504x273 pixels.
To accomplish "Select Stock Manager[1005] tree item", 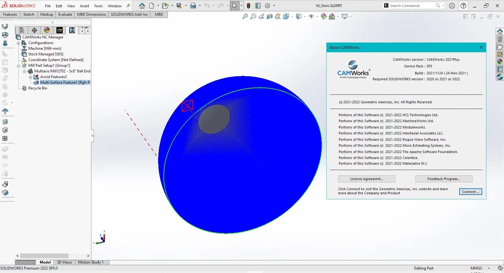I will (46, 54).
